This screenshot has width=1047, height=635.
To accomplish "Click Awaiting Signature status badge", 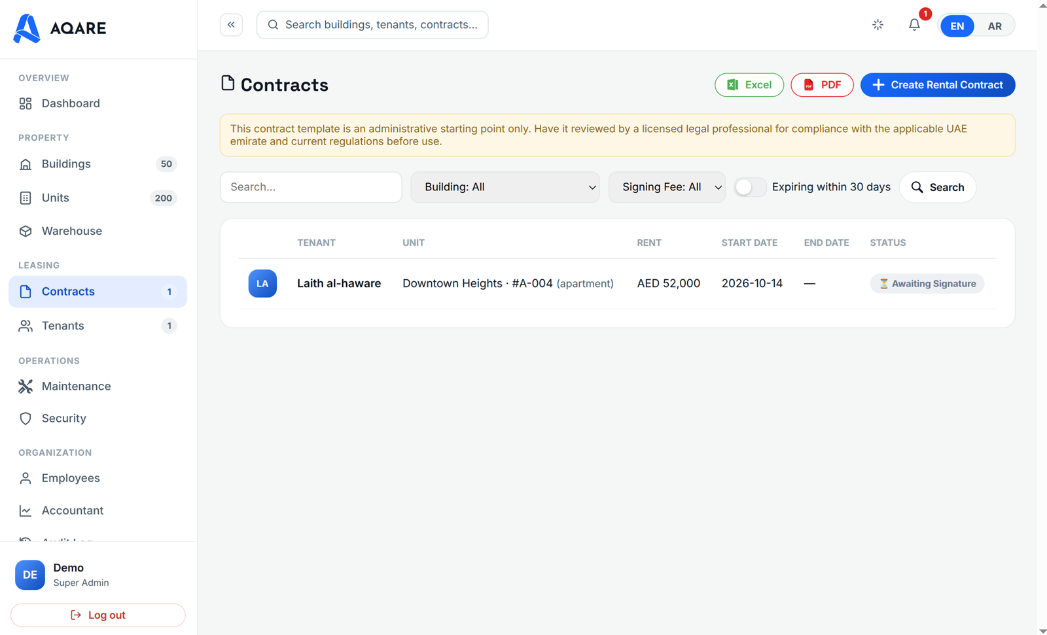I will click(x=927, y=283).
